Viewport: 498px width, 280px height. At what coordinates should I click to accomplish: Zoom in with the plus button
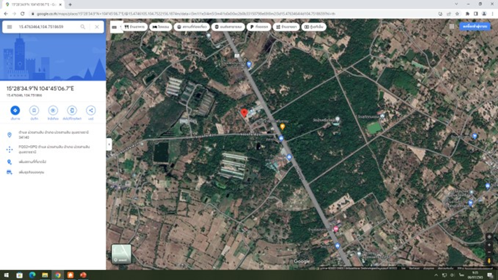click(489, 245)
